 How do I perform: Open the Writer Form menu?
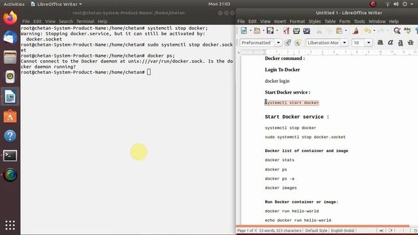(345, 22)
